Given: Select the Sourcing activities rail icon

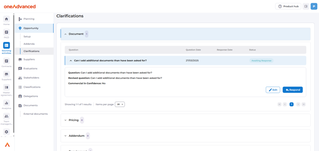Looking at the screenshot, I should tap(6, 45).
